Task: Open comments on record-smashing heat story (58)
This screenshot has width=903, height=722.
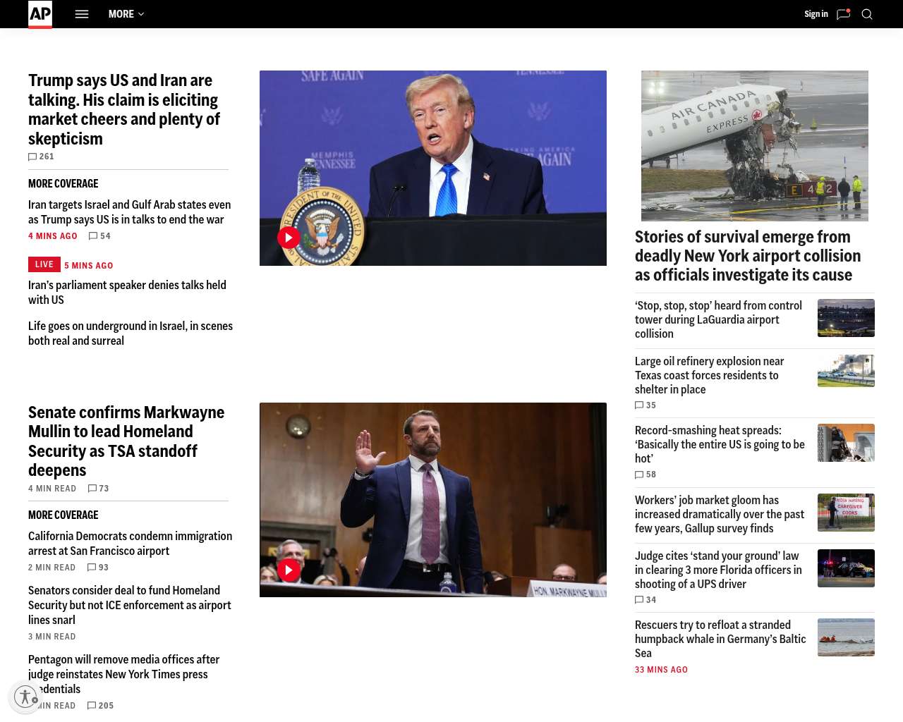Action: (646, 475)
